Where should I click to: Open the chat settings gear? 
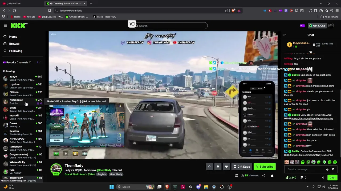click(x=323, y=177)
